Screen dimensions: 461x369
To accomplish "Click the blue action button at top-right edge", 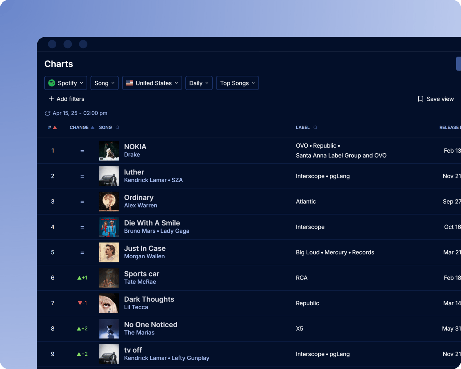I will [459, 63].
